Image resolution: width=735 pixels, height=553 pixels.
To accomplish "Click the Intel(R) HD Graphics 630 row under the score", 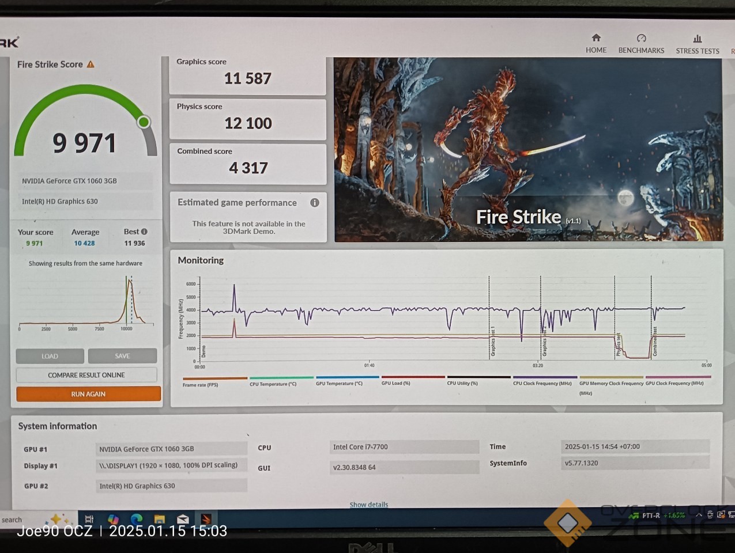I will coord(85,202).
